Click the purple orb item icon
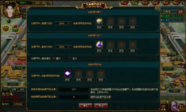The width and height of the screenshot is (186, 112). [x=99, y=44]
